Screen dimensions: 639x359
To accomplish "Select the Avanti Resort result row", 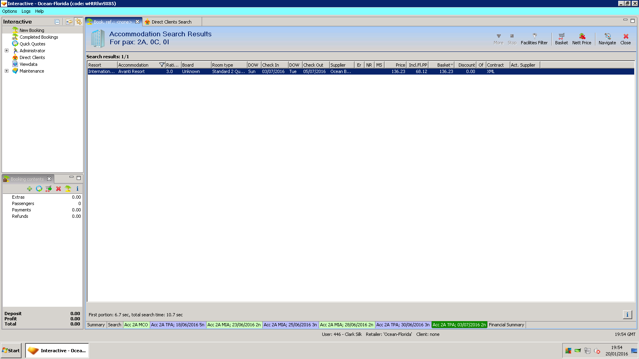I will 361,72.
